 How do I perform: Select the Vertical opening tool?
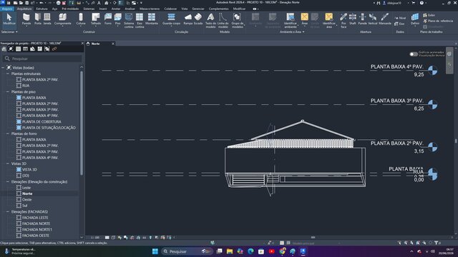click(x=372, y=19)
